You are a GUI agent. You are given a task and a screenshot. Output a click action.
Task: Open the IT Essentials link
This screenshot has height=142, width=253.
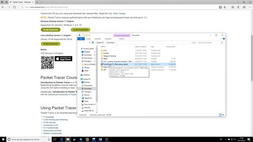(x=48, y=117)
